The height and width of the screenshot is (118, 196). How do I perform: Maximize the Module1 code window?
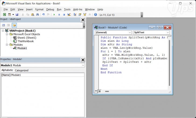click(x=160, y=27)
